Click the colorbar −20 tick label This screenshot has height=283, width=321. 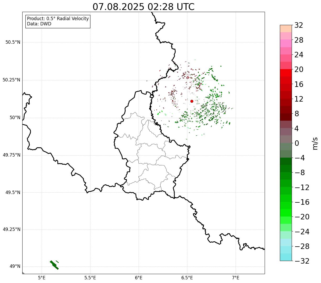[302, 217]
